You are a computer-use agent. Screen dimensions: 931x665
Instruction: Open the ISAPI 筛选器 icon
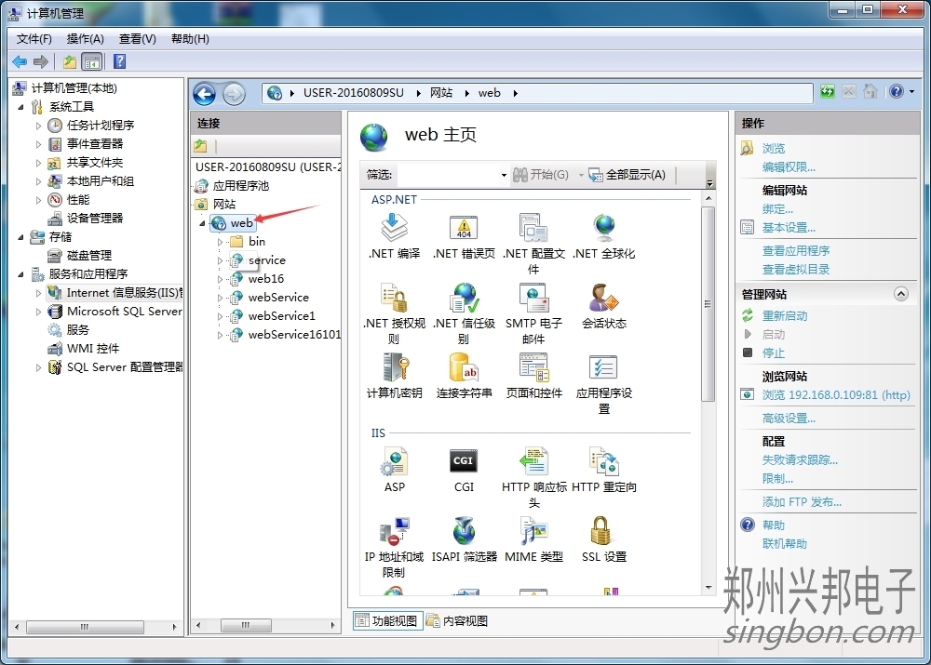[x=464, y=531]
